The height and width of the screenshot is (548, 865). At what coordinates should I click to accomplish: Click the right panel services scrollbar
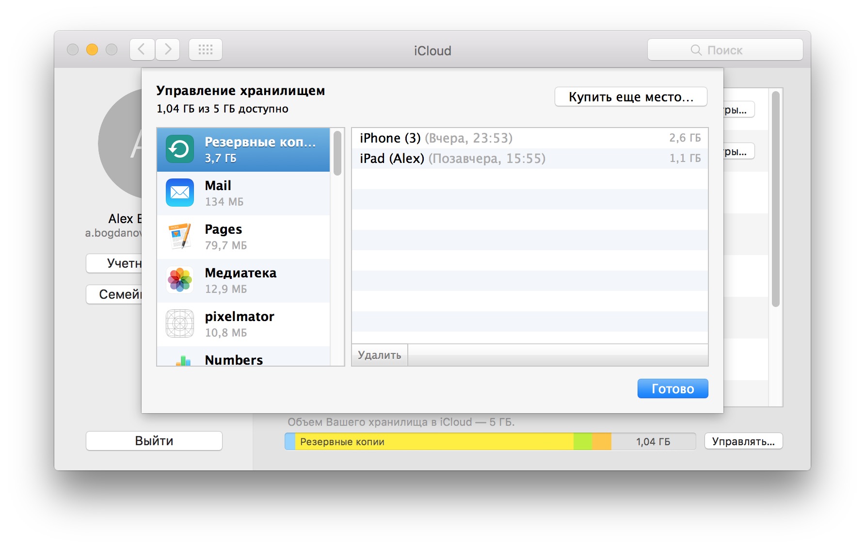(775, 199)
